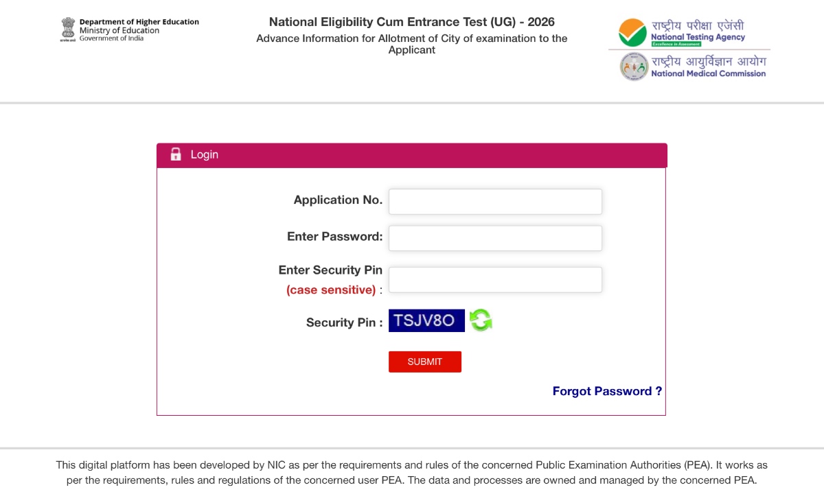Focus the Application No. text field
The width and height of the screenshot is (824, 494).
tap(495, 202)
